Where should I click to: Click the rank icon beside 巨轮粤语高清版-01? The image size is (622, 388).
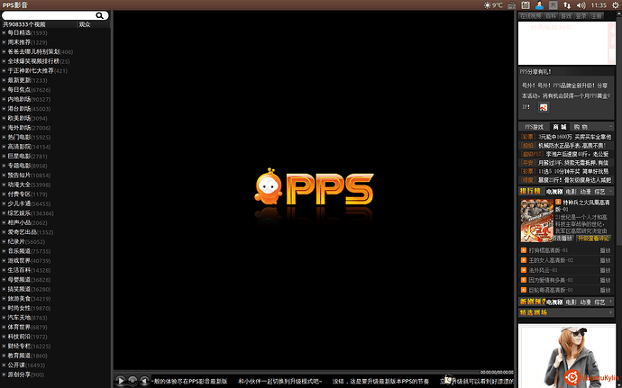pyautogui.click(x=523, y=290)
